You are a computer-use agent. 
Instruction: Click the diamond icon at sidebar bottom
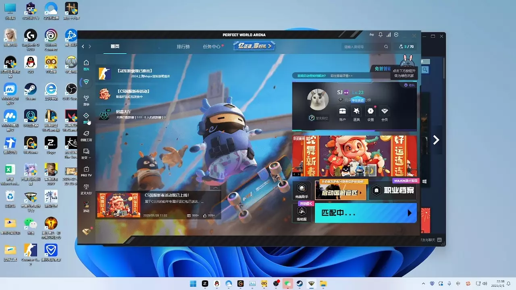tap(86, 231)
